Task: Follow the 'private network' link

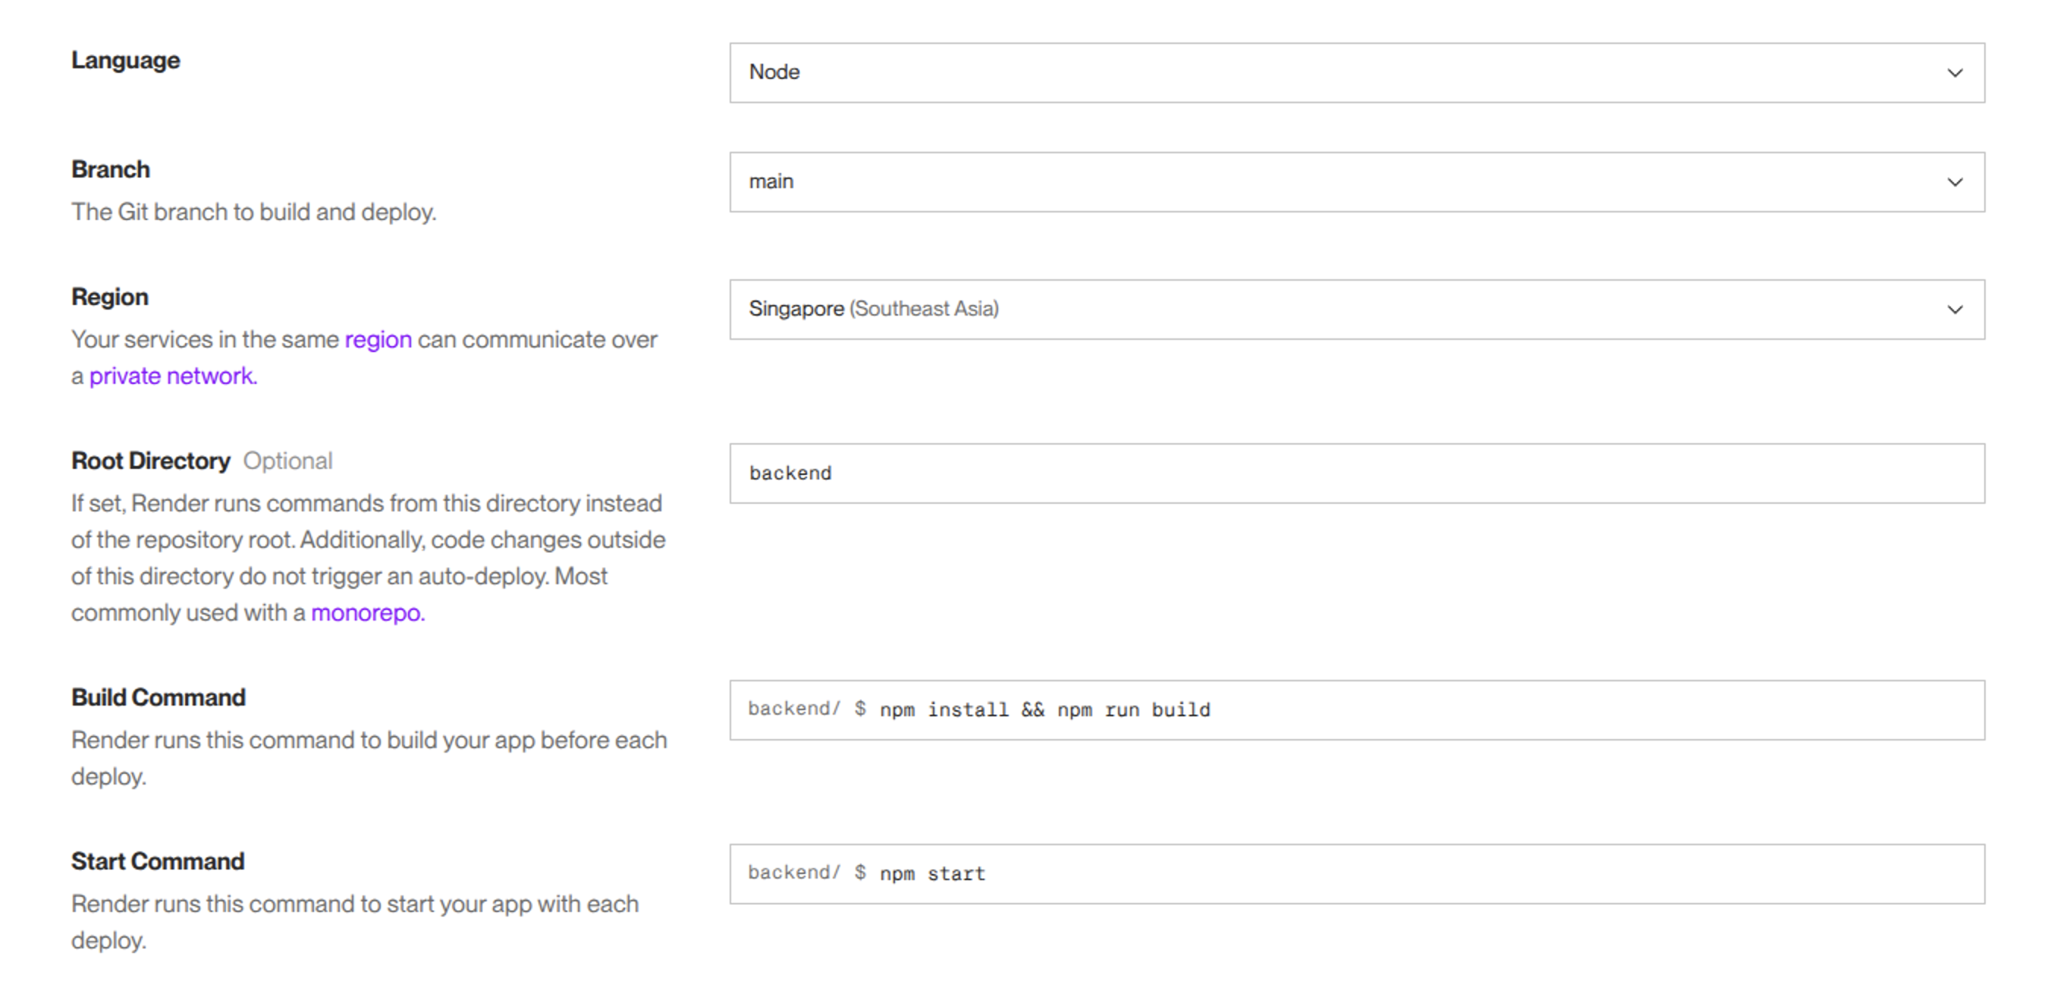Action: tap(172, 376)
